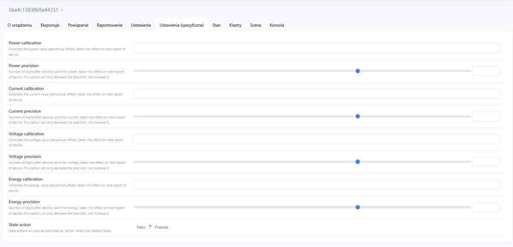Switch to the O urządzeniu tab
Viewport: 513px width, 247px height.
coord(20,25)
